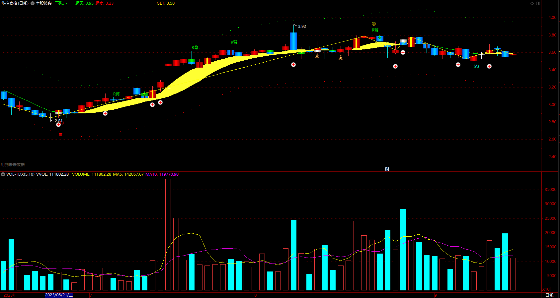The width and height of the screenshot is (560, 298).
Task: Click the plus marker beneath the 3.92 candle
Action: click(x=293, y=65)
